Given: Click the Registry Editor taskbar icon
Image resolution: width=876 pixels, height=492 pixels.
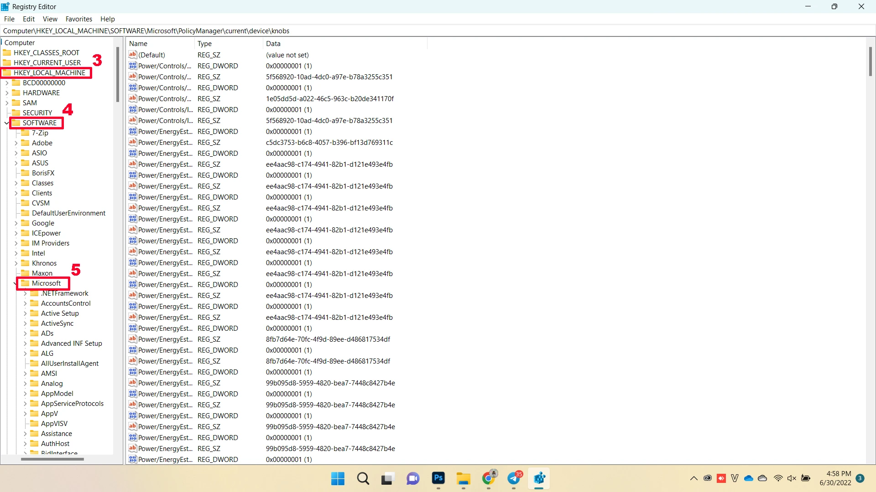Looking at the screenshot, I should pyautogui.click(x=539, y=478).
